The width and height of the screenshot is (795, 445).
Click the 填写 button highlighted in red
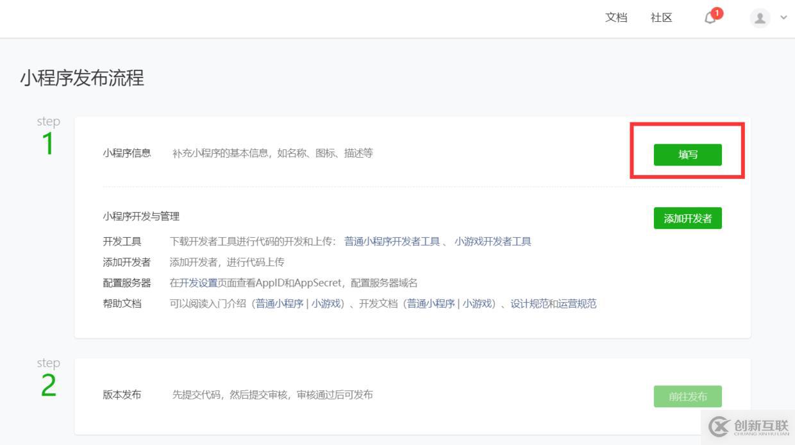[x=687, y=155]
